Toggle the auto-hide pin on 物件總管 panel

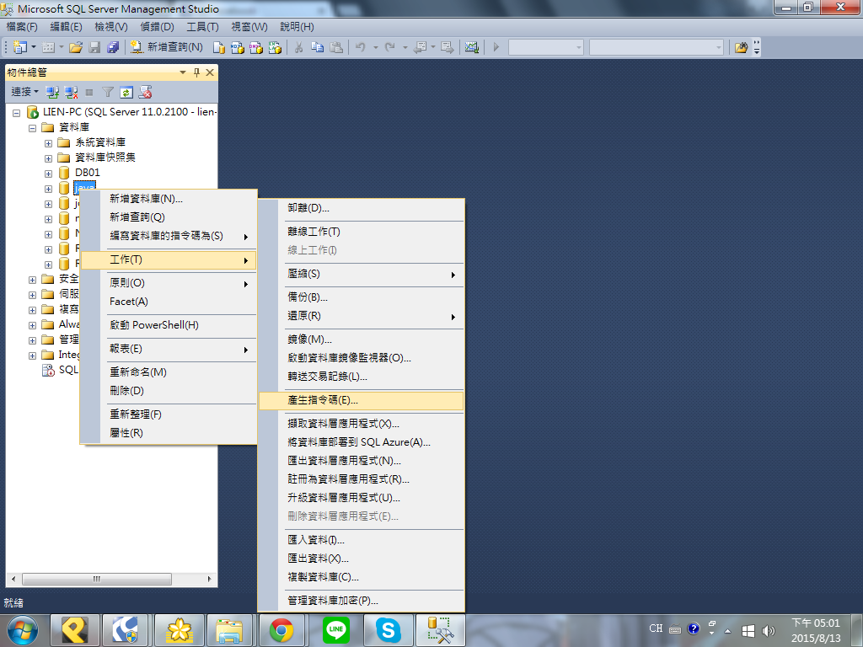pyautogui.click(x=197, y=72)
